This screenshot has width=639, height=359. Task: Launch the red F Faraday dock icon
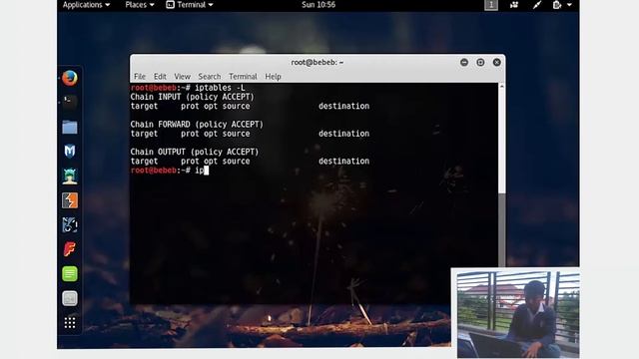70,249
